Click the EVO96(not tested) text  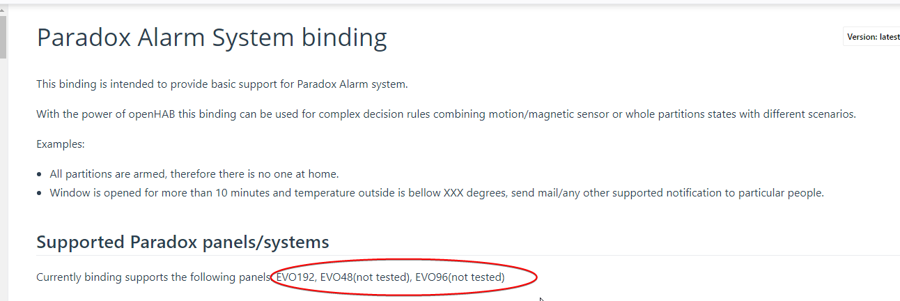pos(460,277)
